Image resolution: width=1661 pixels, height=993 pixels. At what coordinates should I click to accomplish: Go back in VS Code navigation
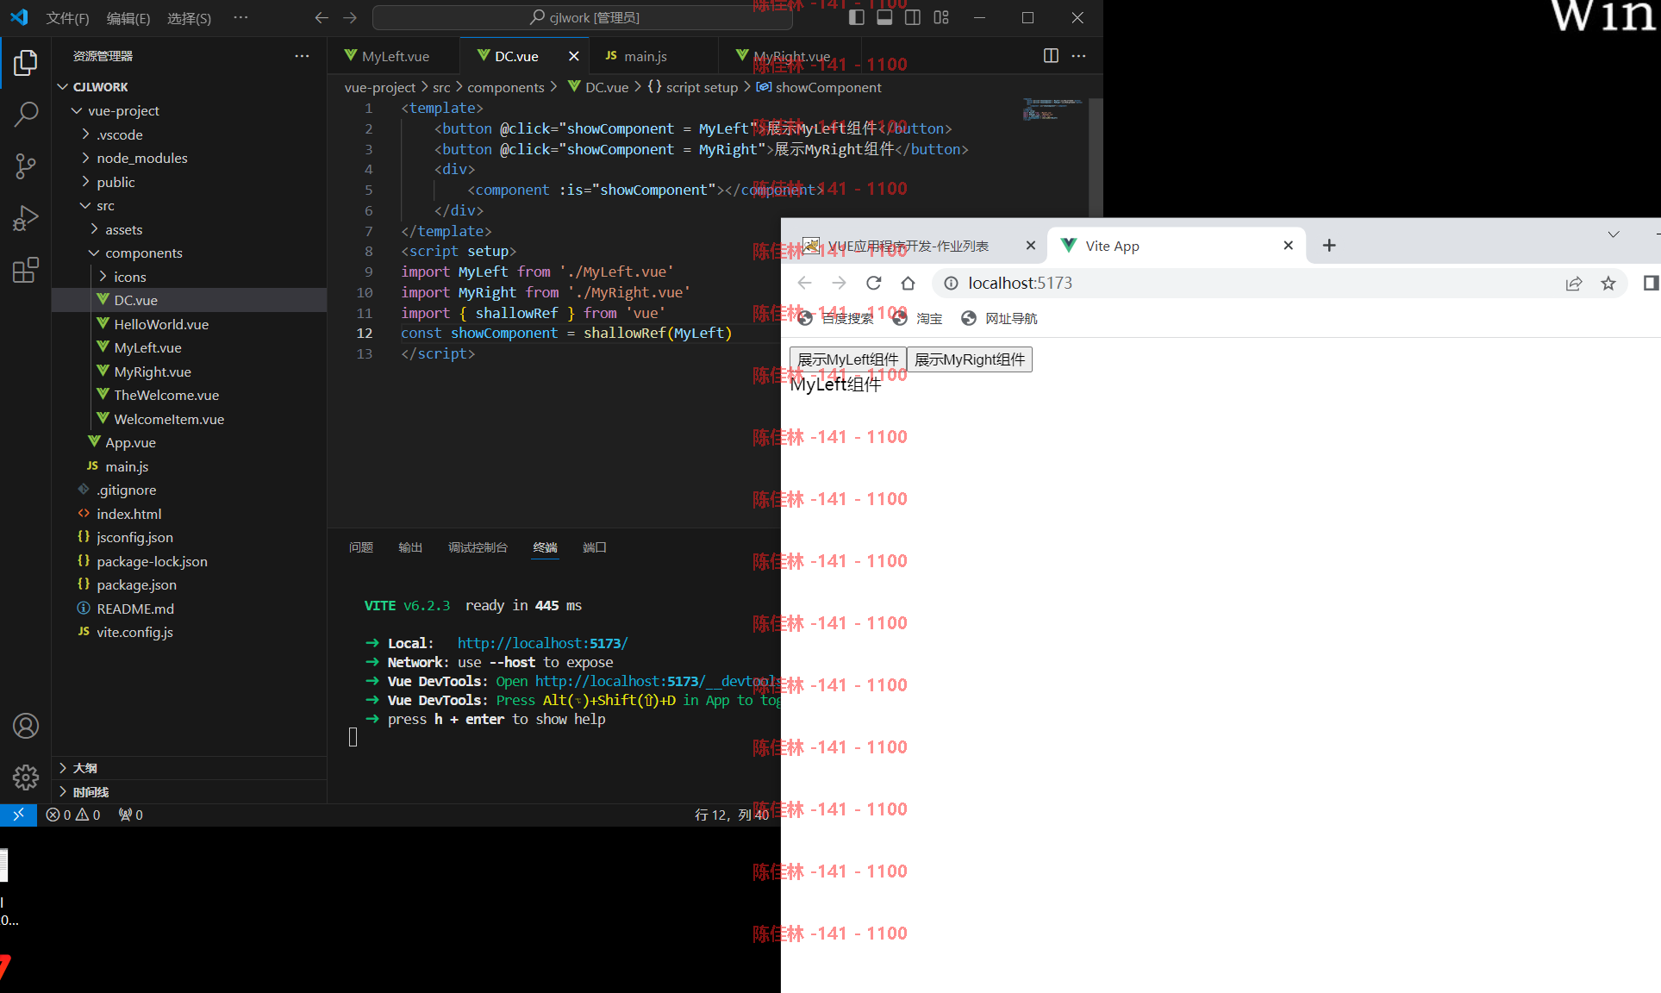322,17
